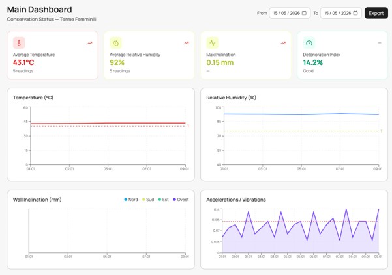Screen dimensions: 392x275
Task: Click the dash indicator on Deterioration Index card
Action: (380, 43)
